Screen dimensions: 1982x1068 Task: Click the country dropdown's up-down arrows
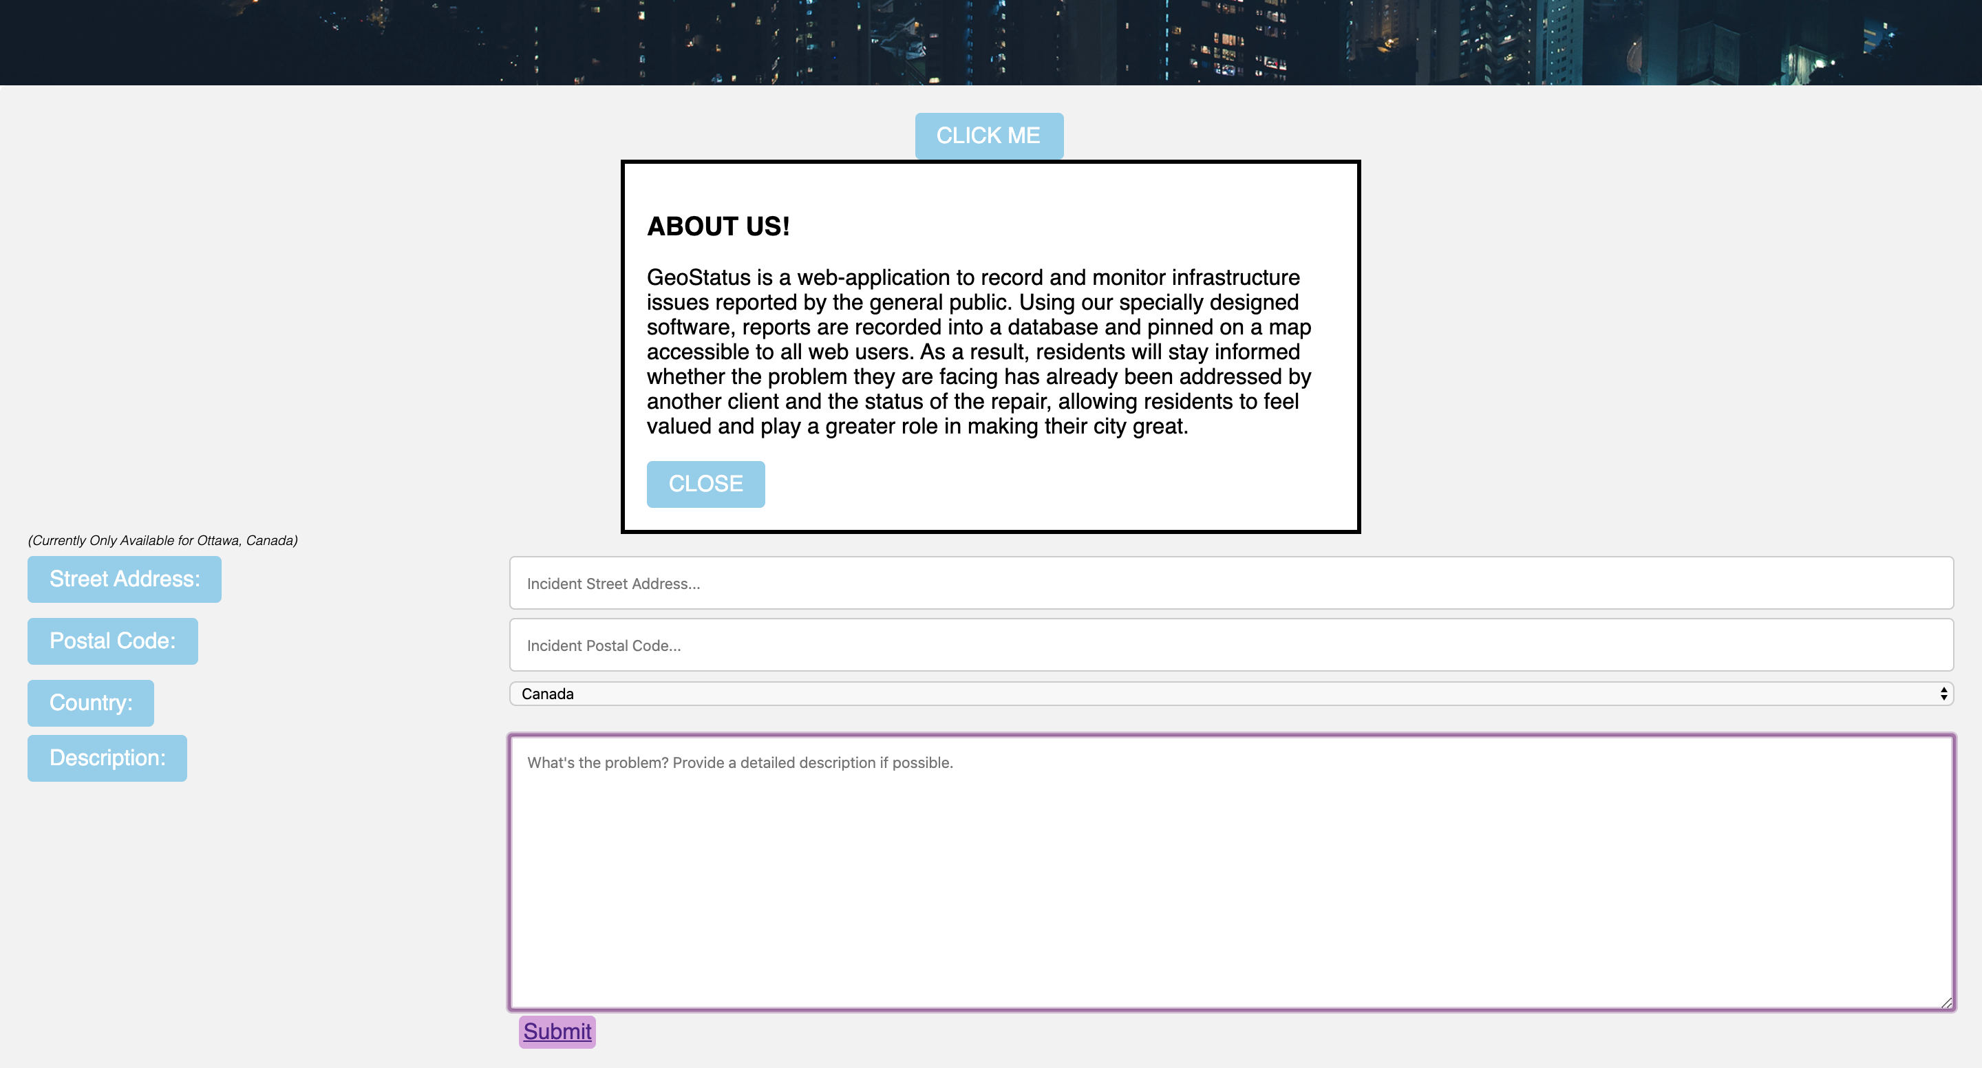[x=1943, y=693]
